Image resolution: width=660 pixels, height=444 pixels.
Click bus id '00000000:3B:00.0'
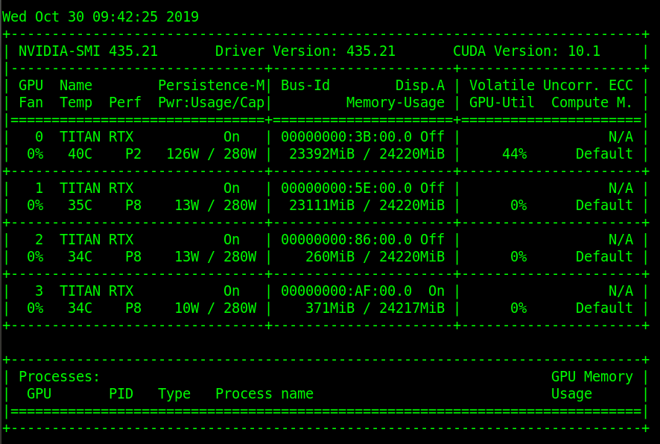click(346, 137)
